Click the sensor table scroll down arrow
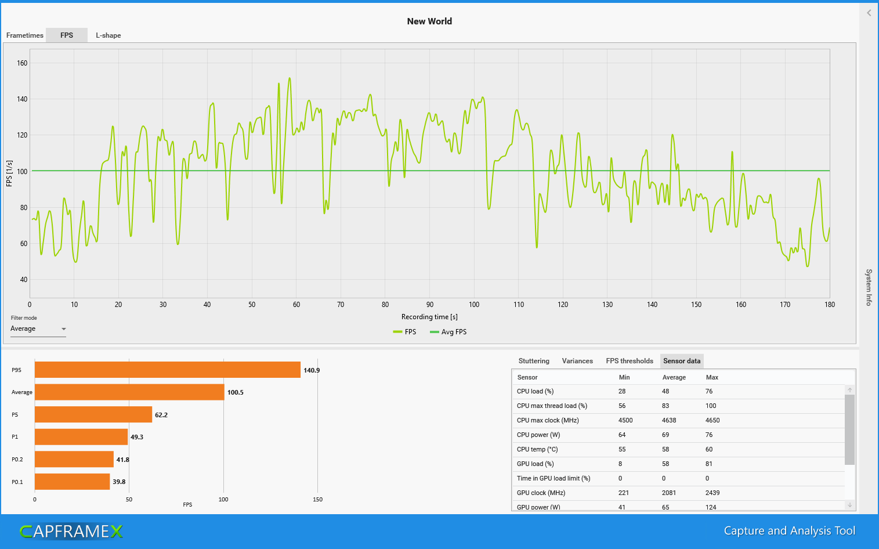The width and height of the screenshot is (879, 549). 849,505
